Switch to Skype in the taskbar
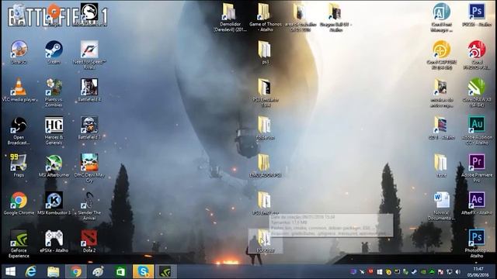Image resolution: width=497 pixels, height=279 pixels. (x=143, y=271)
